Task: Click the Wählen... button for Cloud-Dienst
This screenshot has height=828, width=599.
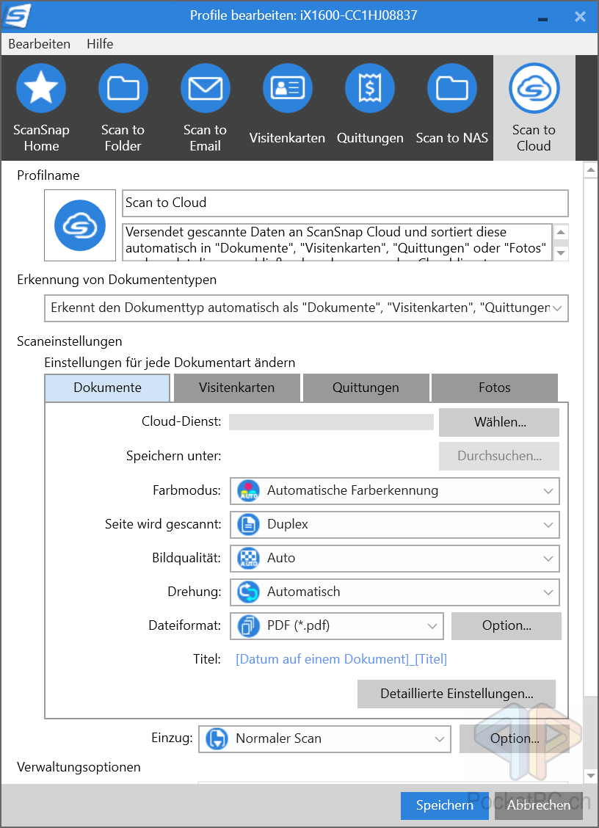Action: 499,423
